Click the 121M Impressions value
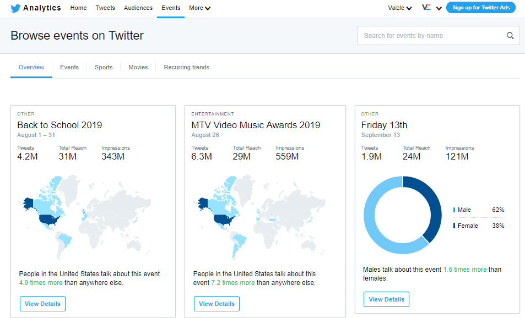 (457, 156)
